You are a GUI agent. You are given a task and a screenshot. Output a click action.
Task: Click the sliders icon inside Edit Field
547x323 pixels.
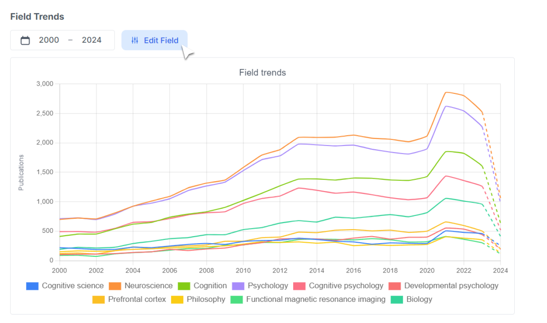pyautogui.click(x=134, y=40)
